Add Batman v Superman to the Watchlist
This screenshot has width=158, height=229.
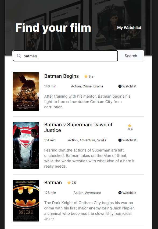coord(127,140)
